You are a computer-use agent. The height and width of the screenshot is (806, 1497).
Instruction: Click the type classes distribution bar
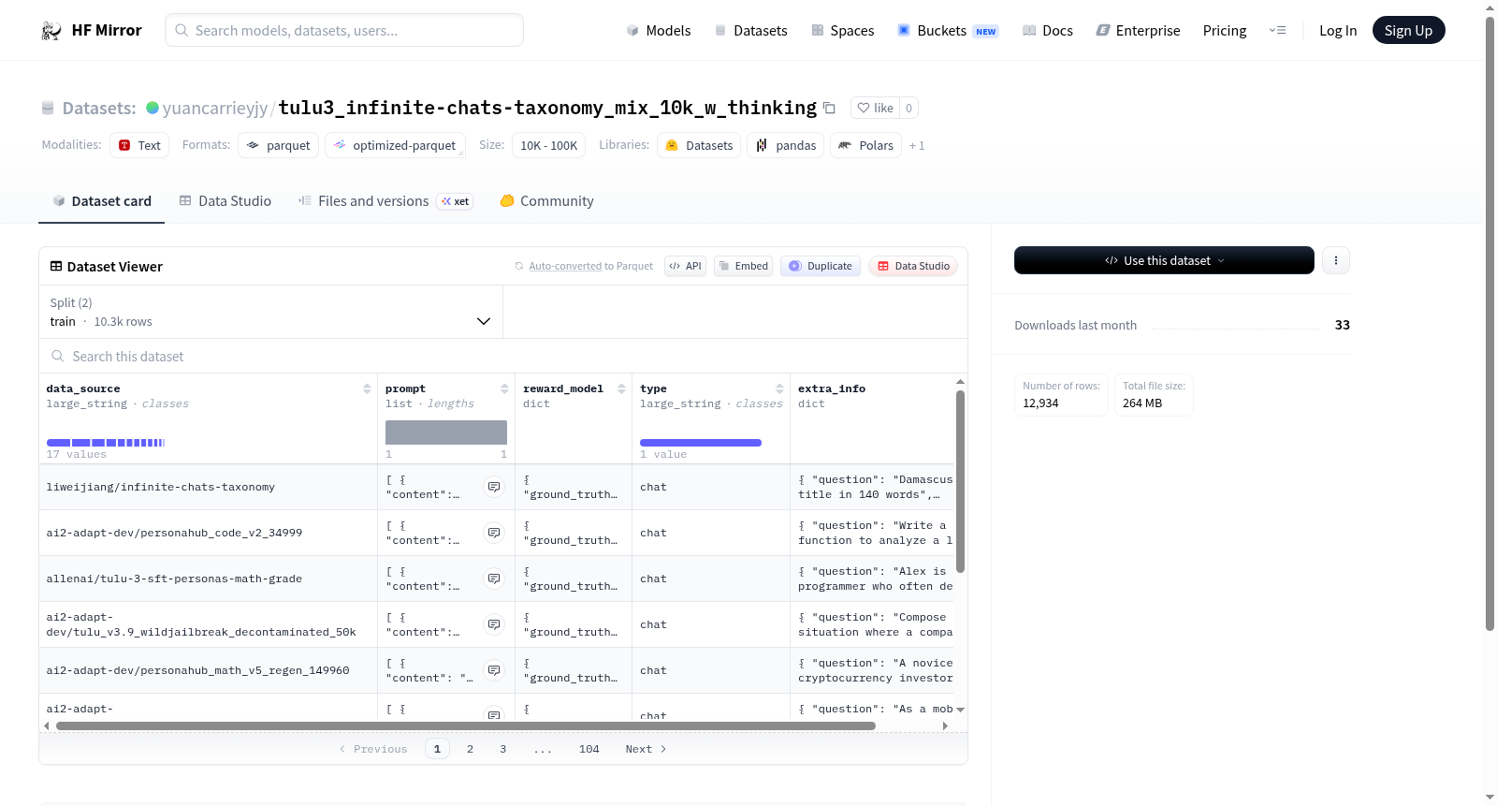coord(701,442)
